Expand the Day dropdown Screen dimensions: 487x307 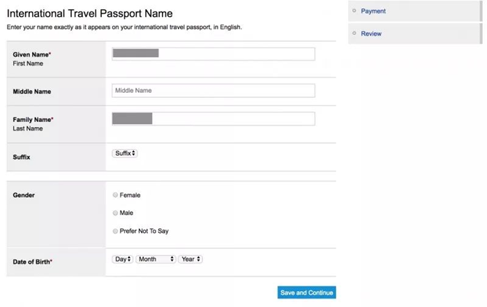click(122, 259)
